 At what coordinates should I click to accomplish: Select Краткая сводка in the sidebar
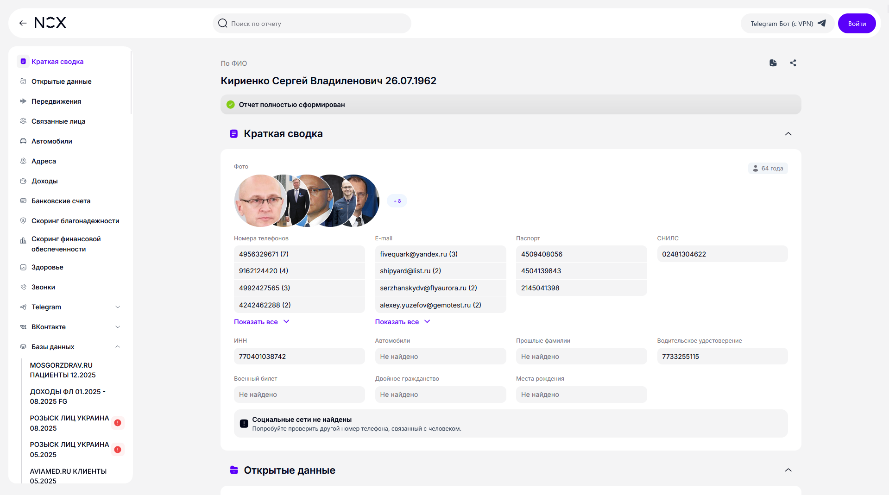pyautogui.click(x=57, y=62)
